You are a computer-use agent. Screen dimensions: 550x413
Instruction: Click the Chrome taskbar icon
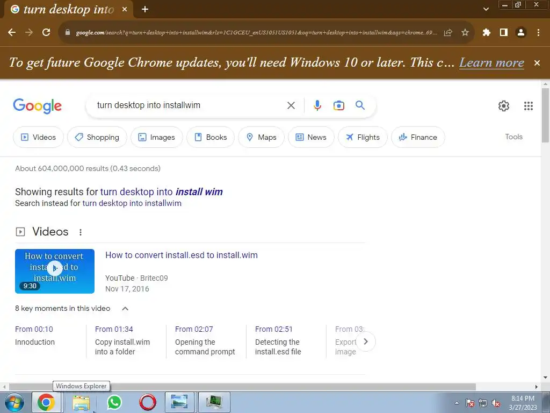46,402
